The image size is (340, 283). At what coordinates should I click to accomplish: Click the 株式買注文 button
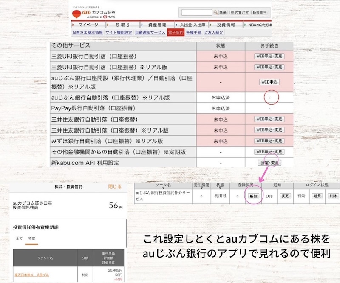(240, 13)
